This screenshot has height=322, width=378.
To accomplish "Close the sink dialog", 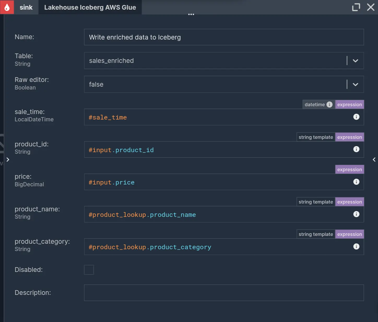I will click(371, 7).
